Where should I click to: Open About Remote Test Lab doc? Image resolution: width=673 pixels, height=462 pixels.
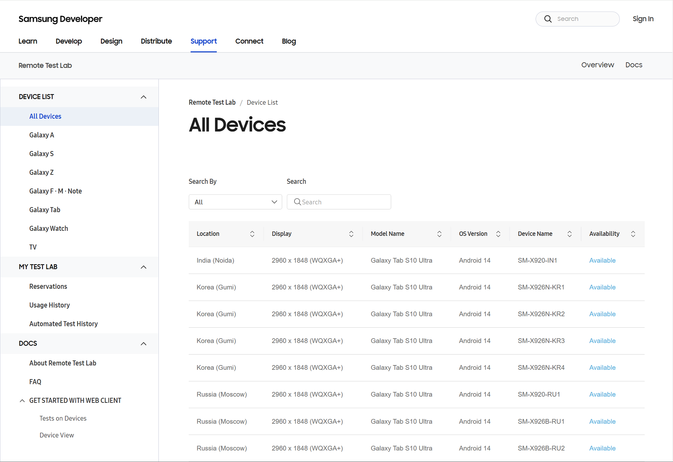coord(63,363)
